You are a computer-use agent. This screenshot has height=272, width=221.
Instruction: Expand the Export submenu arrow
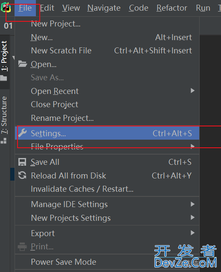tap(192, 233)
